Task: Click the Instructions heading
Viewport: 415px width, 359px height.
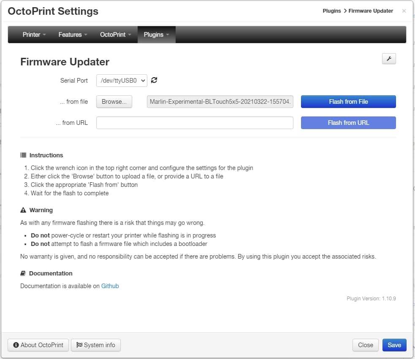Action: click(46, 155)
